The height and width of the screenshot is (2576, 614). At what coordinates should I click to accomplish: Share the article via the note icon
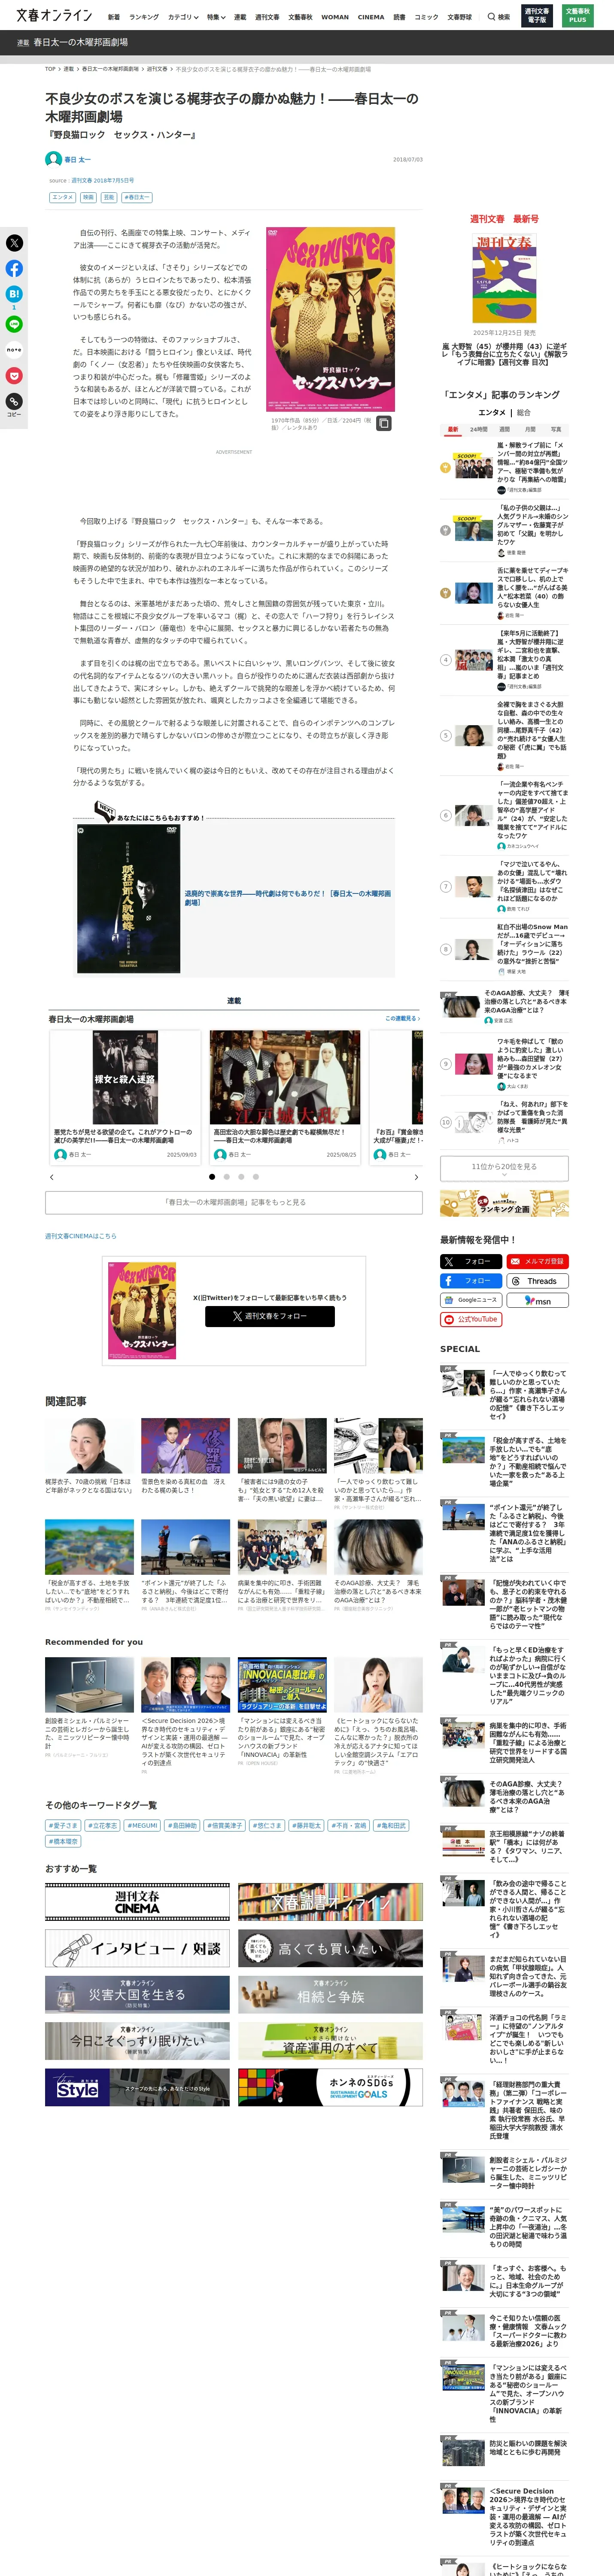14,350
